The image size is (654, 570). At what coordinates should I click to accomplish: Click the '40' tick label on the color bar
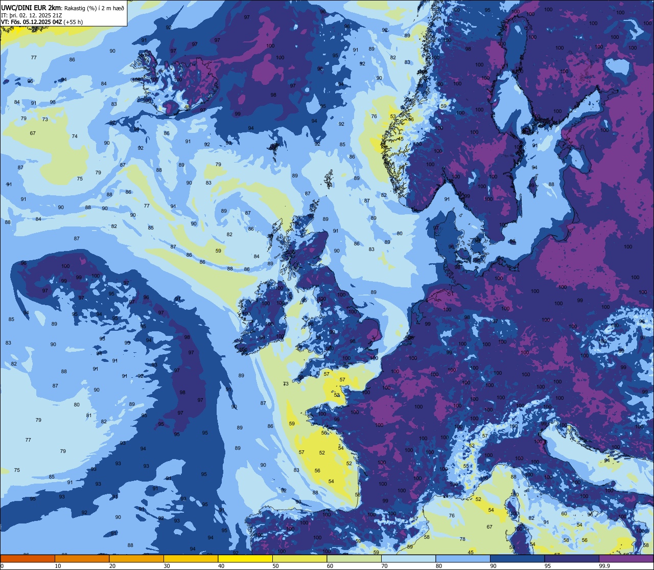click(x=221, y=566)
